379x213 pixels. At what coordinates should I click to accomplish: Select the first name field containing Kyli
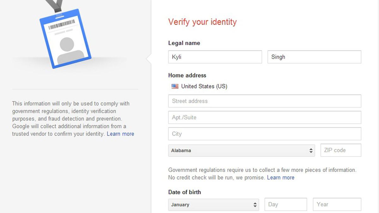(x=215, y=57)
